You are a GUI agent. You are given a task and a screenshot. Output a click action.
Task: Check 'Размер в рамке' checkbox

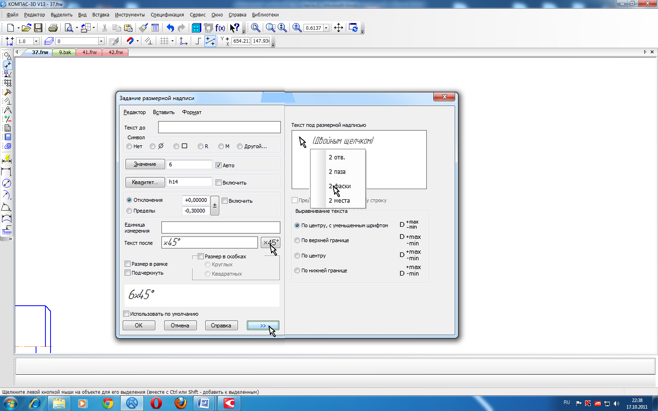pos(127,264)
